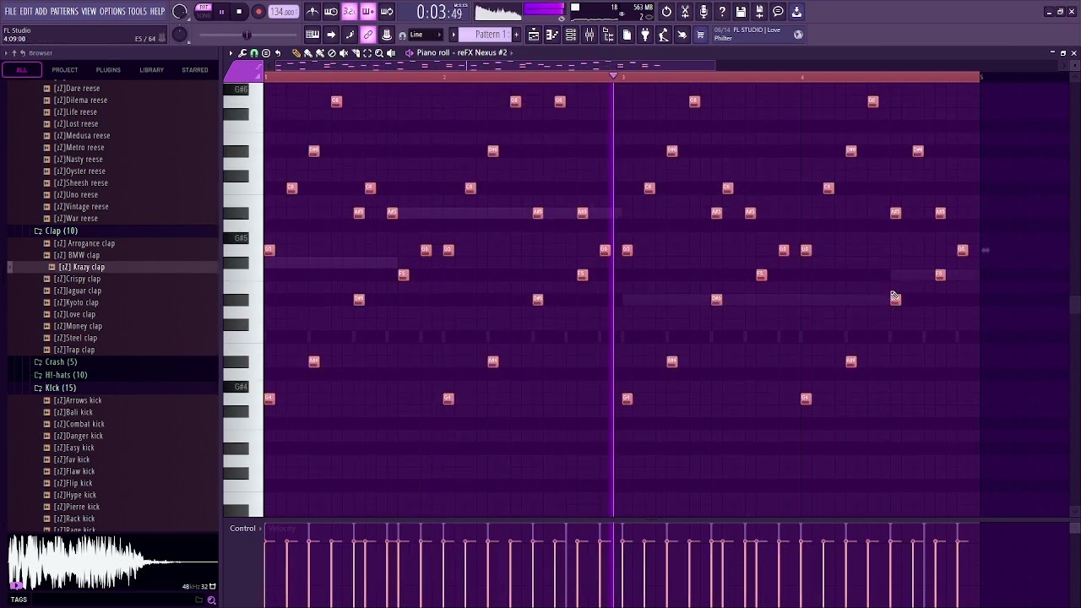This screenshot has height=608, width=1081.
Task: Open the piano roll menu arrow
Action: pyautogui.click(x=231, y=53)
